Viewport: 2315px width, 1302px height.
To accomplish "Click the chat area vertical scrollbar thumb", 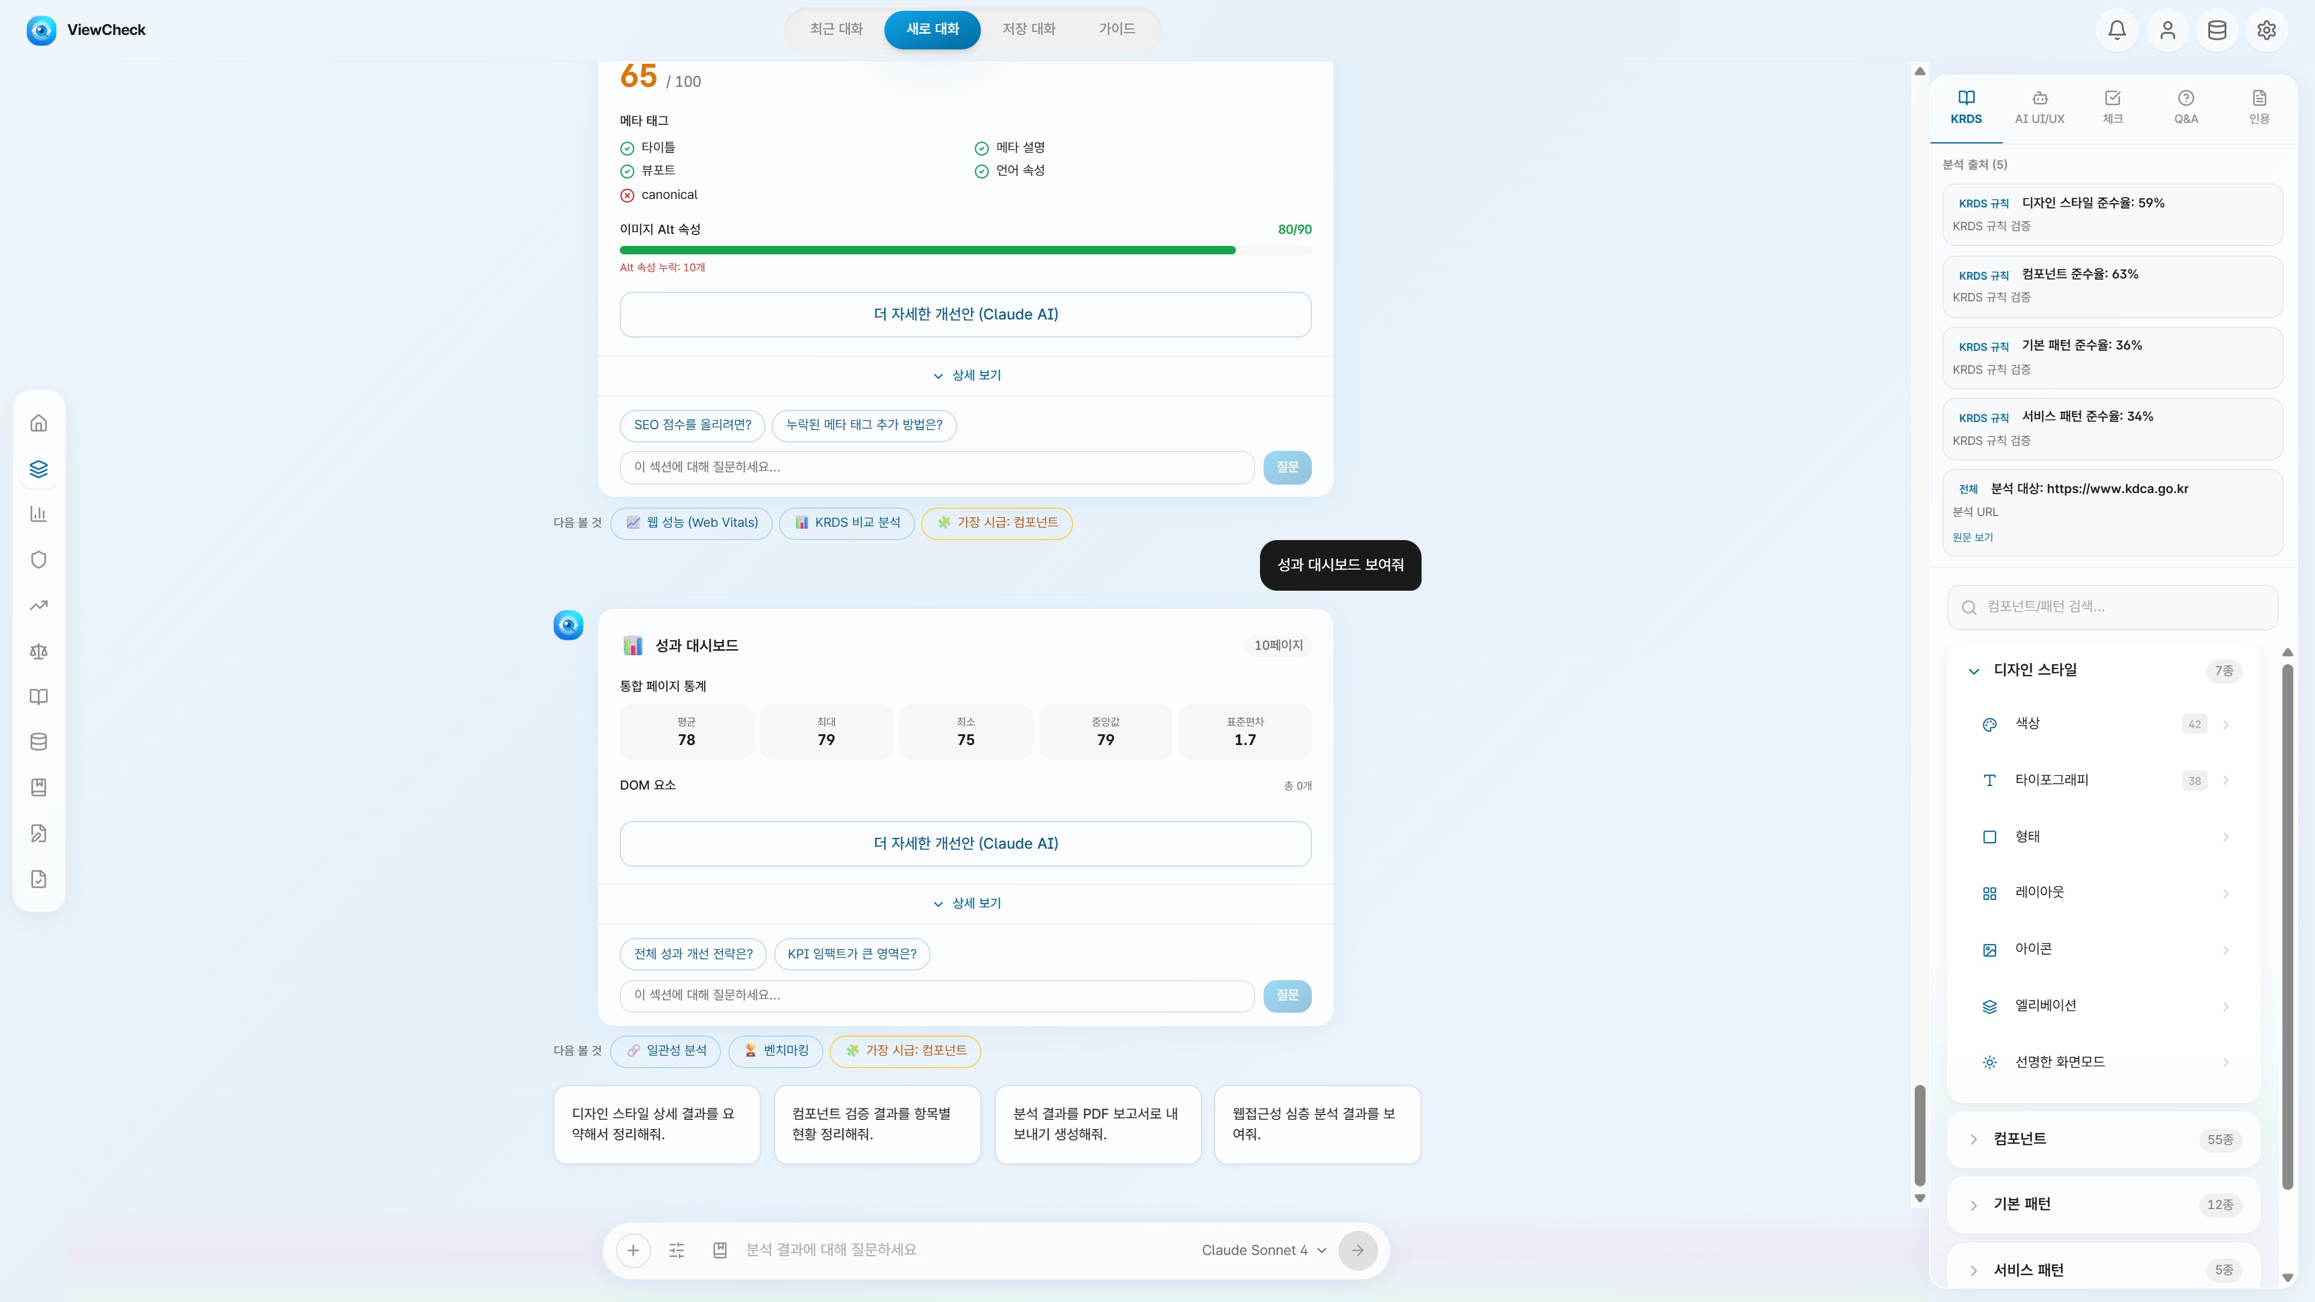I will (x=1920, y=1136).
